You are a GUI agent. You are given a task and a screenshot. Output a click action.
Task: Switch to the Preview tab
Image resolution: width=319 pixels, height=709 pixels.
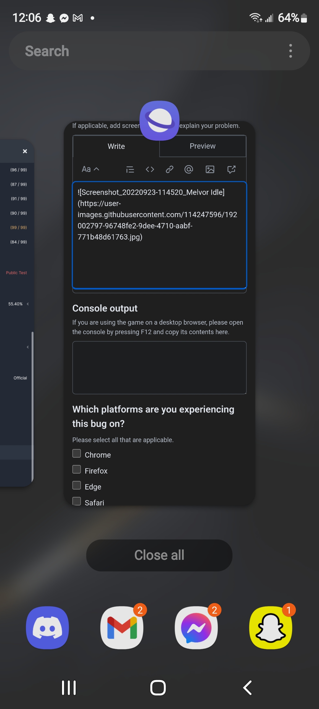(203, 146)
